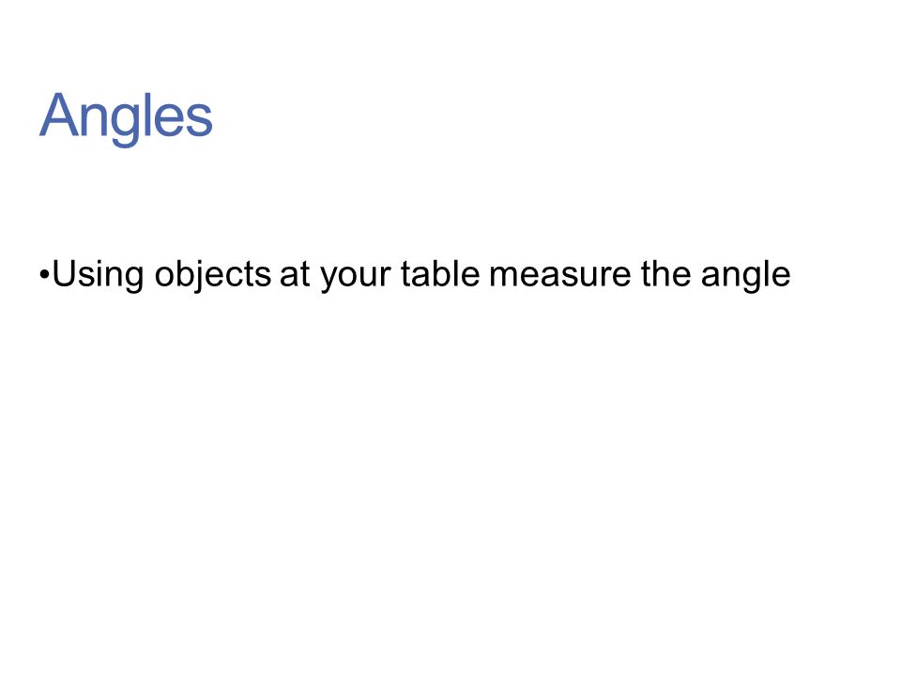
Task: Click the word "Using" in the bullet
Action: pos(98,275)
